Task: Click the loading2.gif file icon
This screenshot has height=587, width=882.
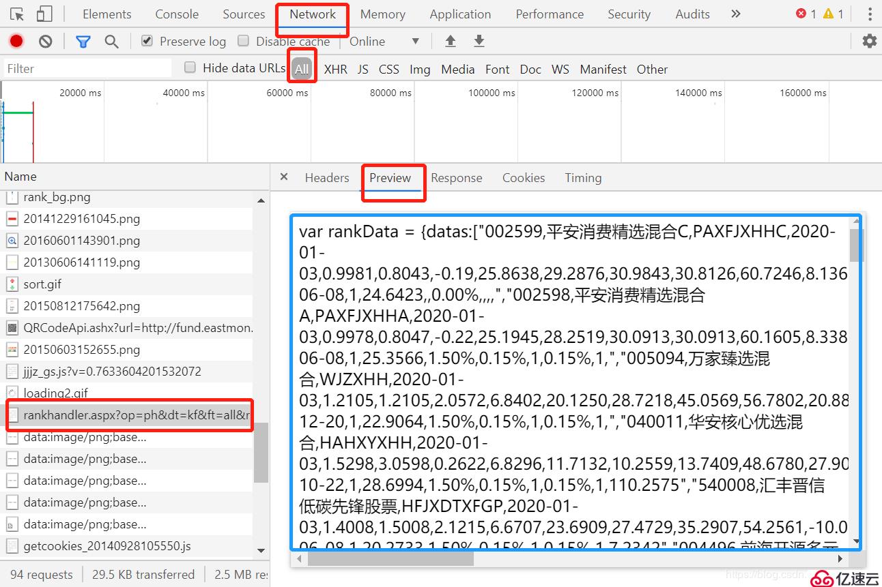Action: (x=12, y=393)
